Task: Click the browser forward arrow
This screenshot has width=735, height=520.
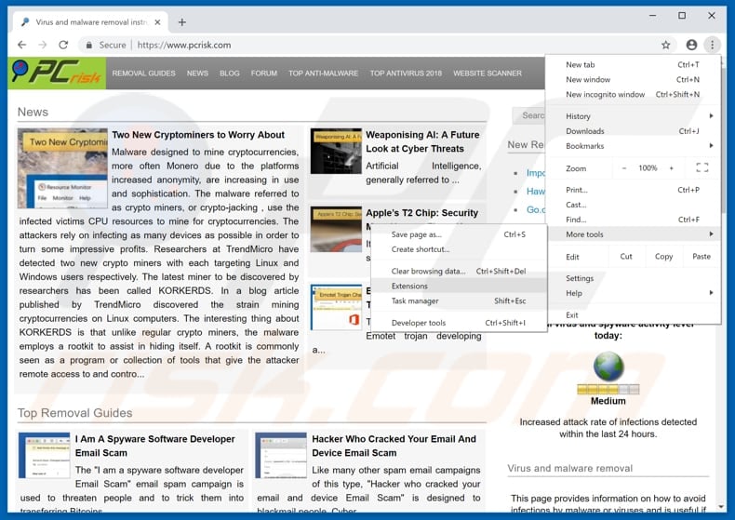Action: tap(43, 45)
